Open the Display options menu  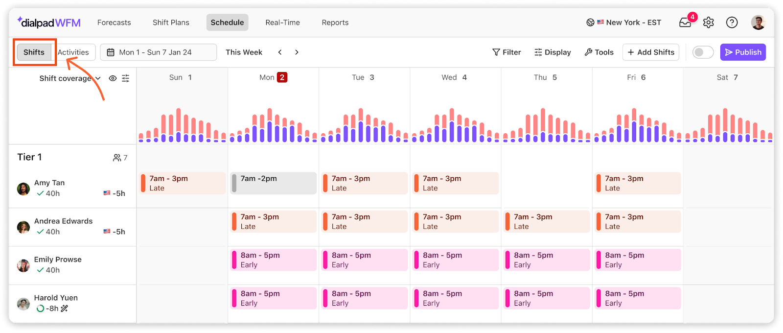click(x=553, y=52)
